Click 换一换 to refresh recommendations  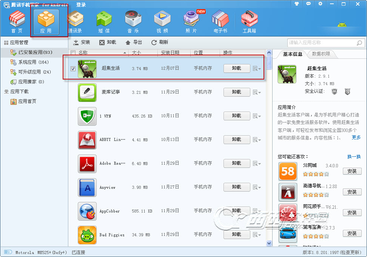click(x=354, y=156)
